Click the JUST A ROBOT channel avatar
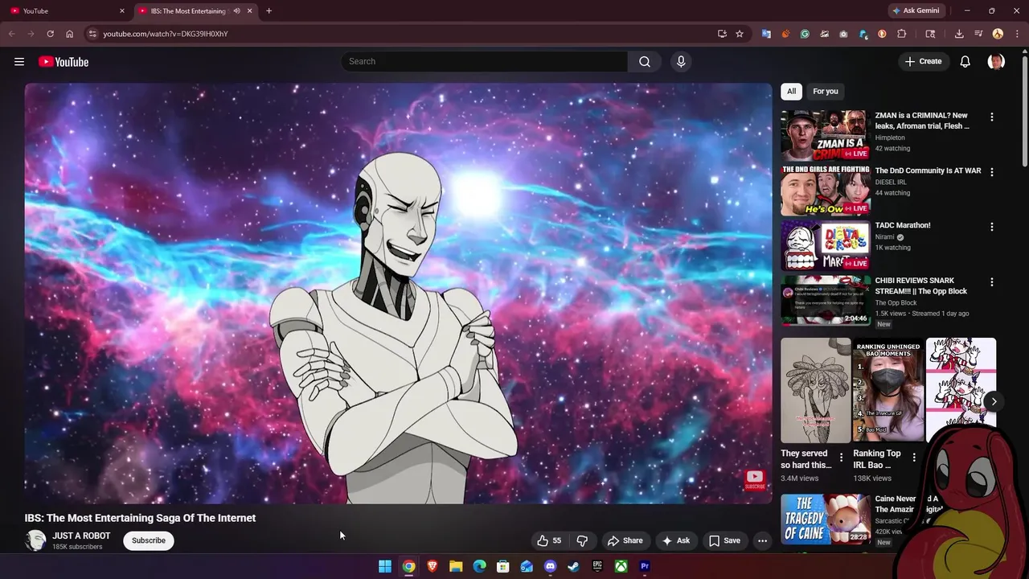1029x579 pixels. pos(35,540)
